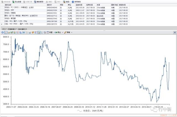Select the 画笔 brush tool
Image resolution: width=177 pixels, height=117 pixels.
[67, 32]
